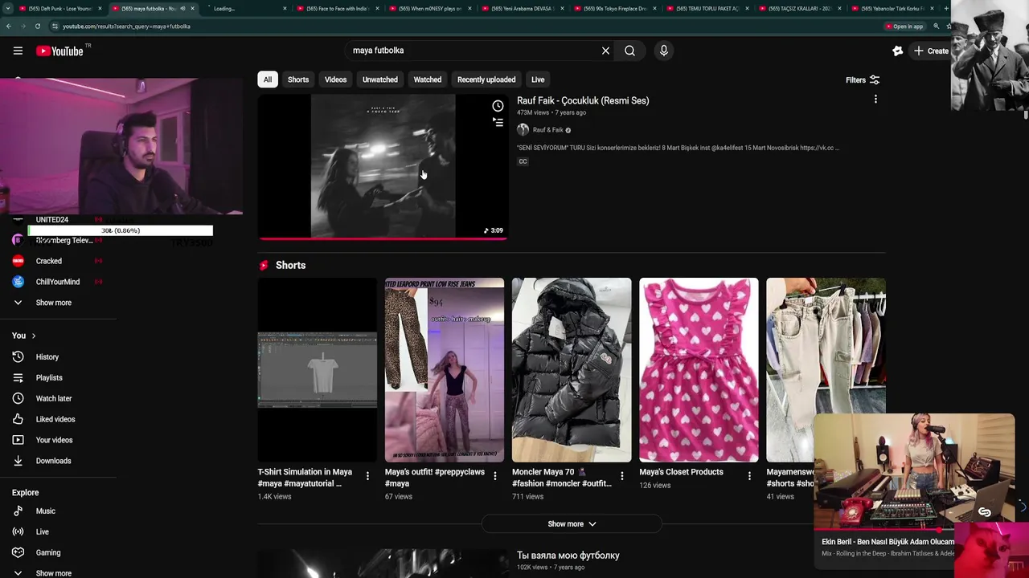Select the Watched filter chip
1029x578 pixels.
point(427,79)
